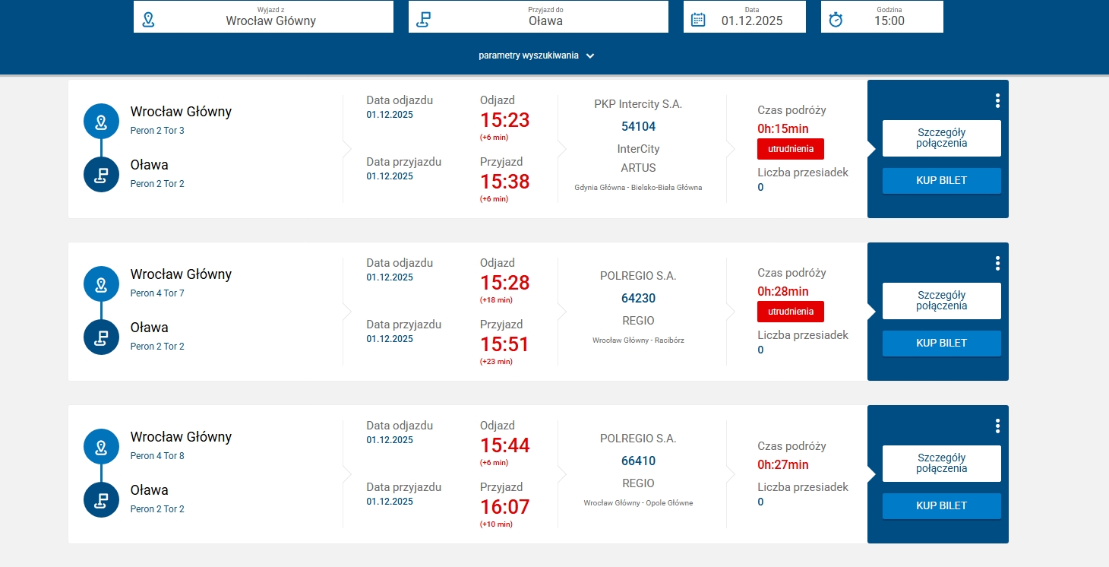Open three-dot menu for train 66410

pyautogui.click(x=997, y=426)
